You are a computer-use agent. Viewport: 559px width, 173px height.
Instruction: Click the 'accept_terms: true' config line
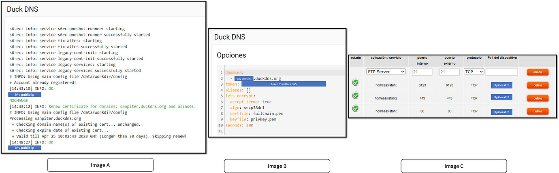[251, 102]
